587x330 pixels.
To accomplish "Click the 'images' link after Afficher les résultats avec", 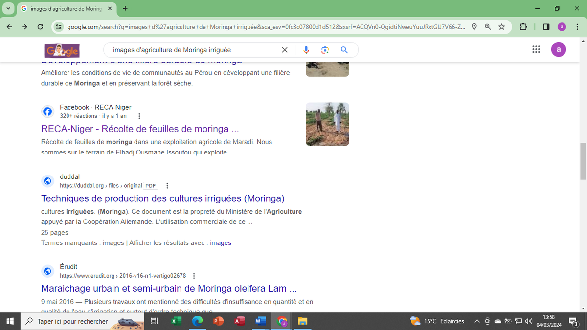I will [221, 243].
